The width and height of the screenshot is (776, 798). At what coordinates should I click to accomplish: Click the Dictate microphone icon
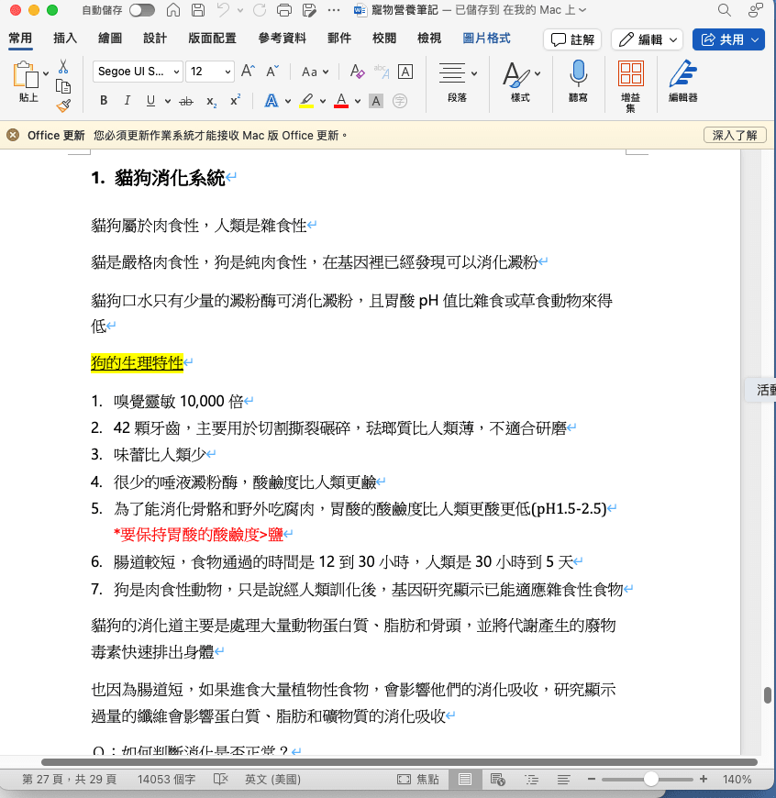578,74
